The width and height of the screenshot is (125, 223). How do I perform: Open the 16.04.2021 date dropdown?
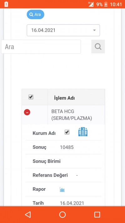(x=63, y=30)
